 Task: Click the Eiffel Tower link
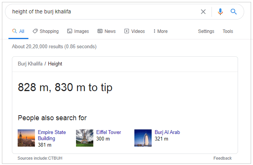[x=108, y=132]
